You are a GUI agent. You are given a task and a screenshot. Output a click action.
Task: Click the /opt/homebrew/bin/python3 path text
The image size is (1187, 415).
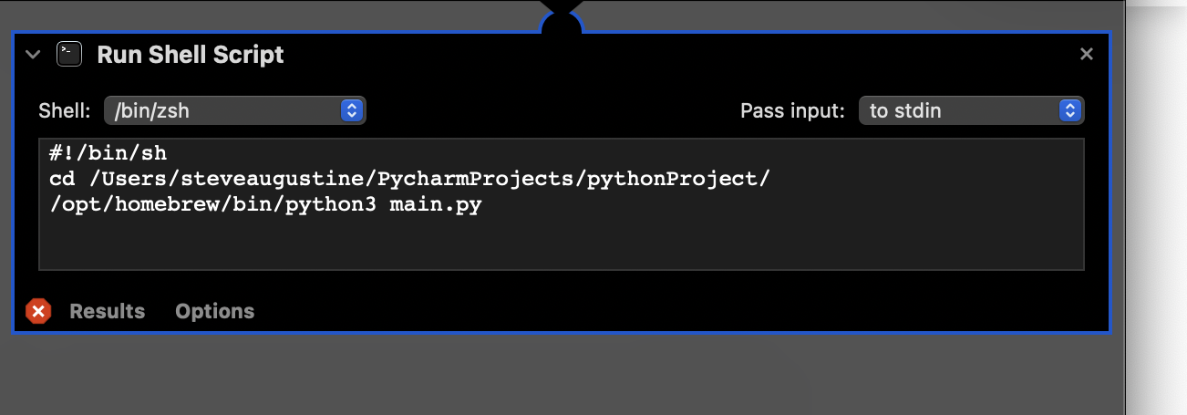coord(212,204)
